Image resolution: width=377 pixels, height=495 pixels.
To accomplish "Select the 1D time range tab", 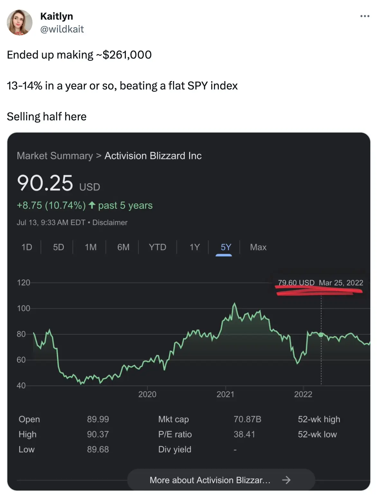I will tap(27, 247).
